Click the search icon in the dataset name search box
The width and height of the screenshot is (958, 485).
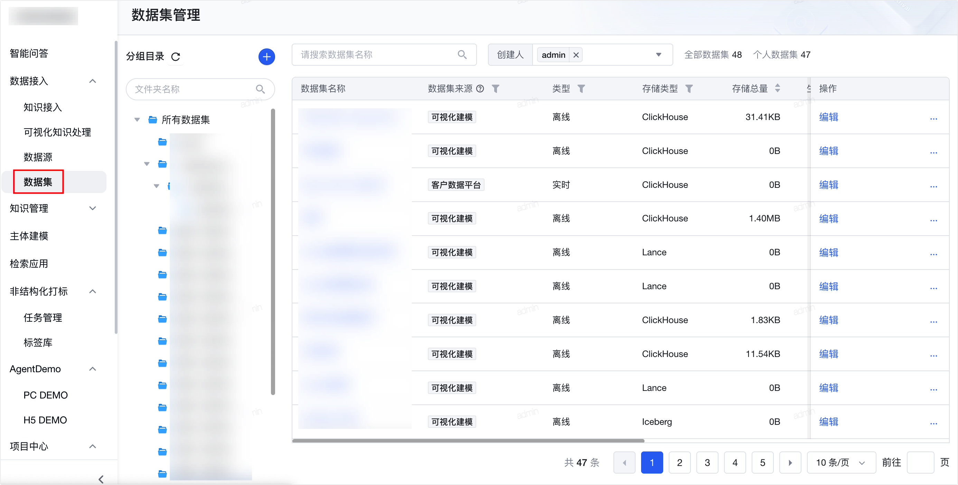[462, 55]
